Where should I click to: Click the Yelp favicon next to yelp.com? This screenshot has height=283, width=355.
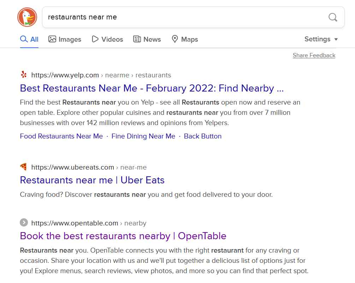[23, 75]
